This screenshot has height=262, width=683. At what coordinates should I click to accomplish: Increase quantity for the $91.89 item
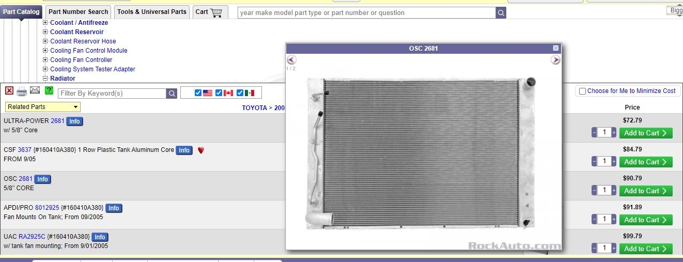click(x=614, y=220)
